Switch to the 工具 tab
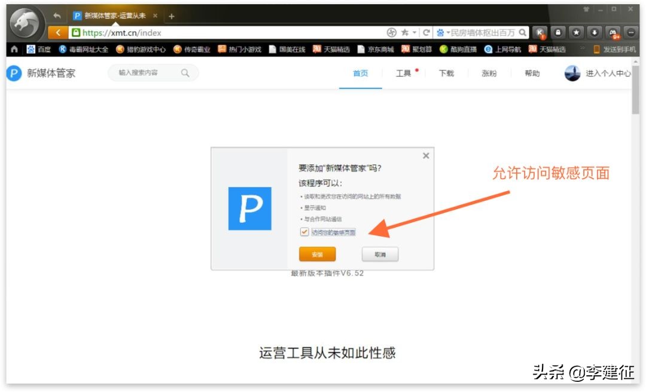646x392 pixels. [404, 73]
